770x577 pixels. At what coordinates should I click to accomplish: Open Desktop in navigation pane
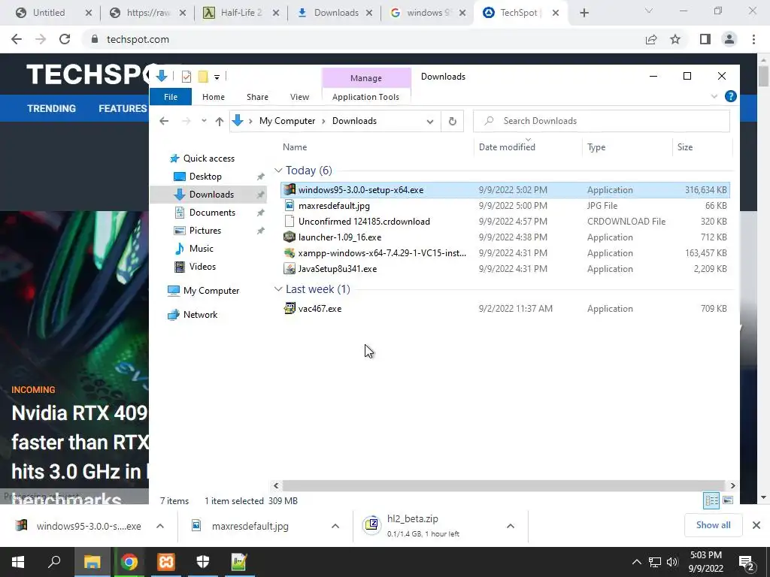205,176
